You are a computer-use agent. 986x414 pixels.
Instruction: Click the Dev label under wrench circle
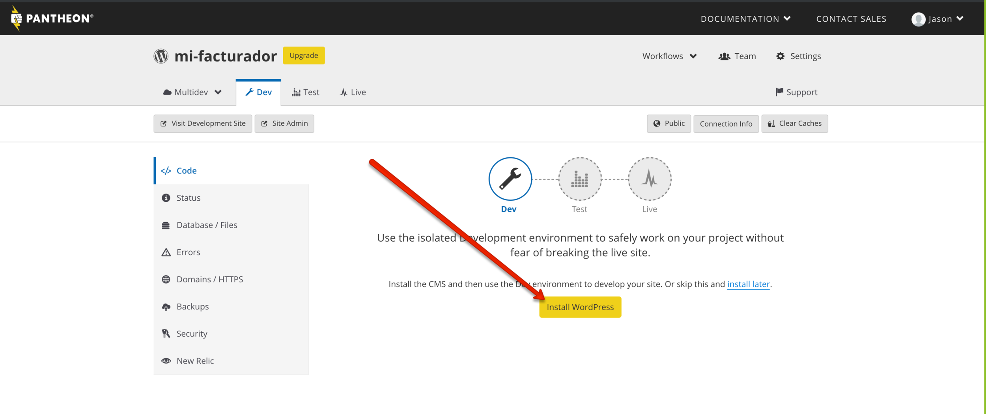[x=508, y=209]
